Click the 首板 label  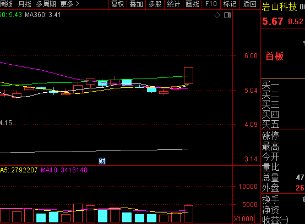pos(275,56)
